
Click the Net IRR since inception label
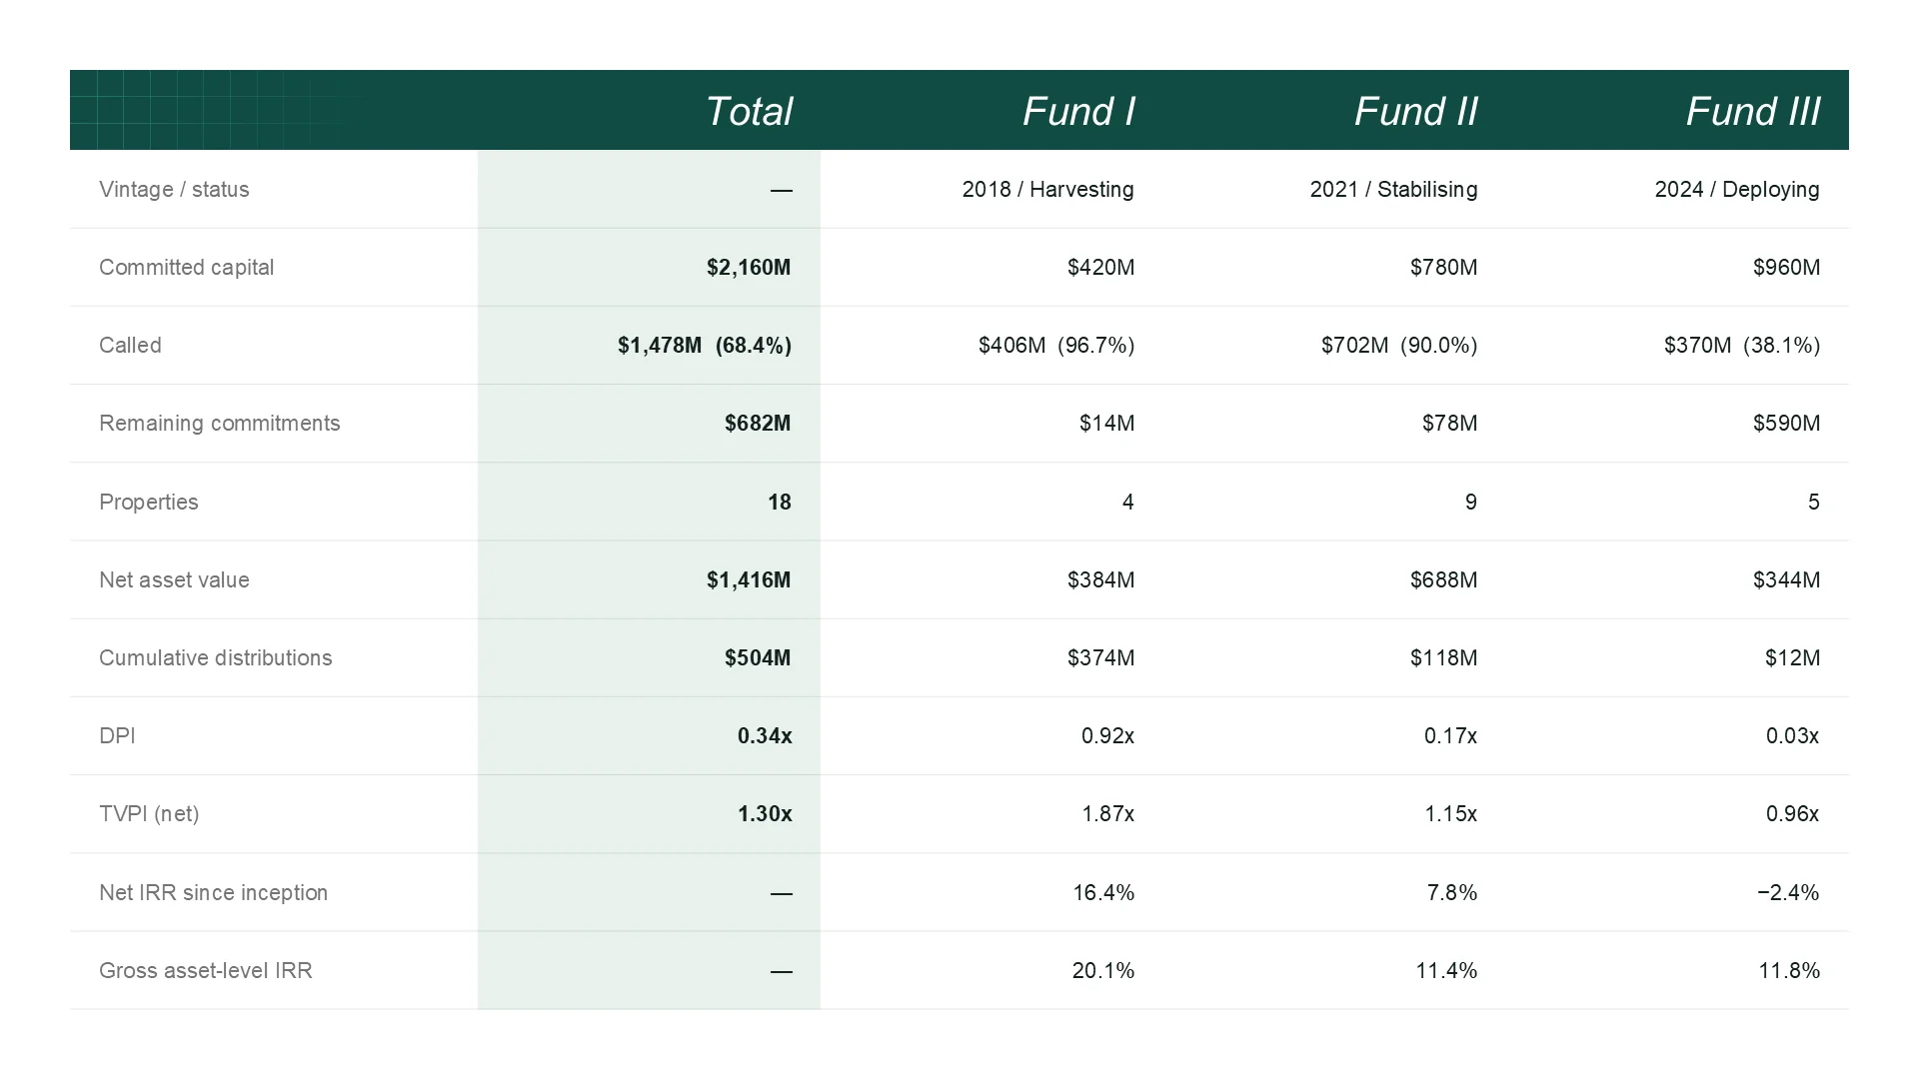pyautogui.click(x=213, y=893)
